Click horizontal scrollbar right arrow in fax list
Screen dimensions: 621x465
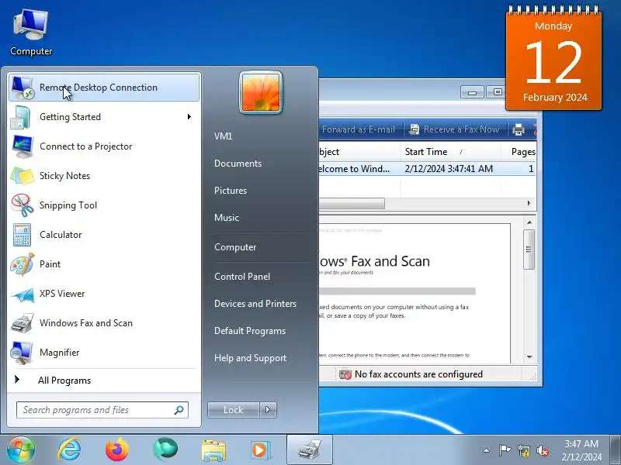(x=529, y=203)
